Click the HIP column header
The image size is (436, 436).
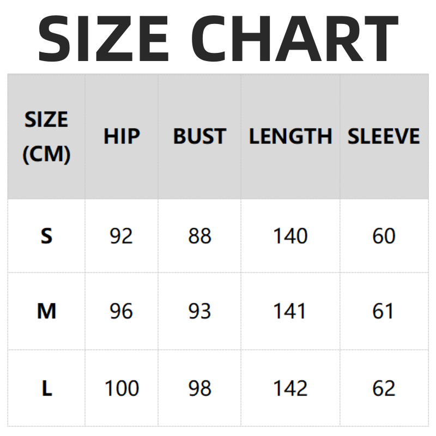coord(122,137)
